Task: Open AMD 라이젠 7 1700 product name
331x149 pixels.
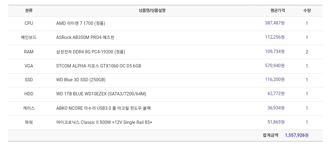Action: pyautogui.click(x=81, y=23)
